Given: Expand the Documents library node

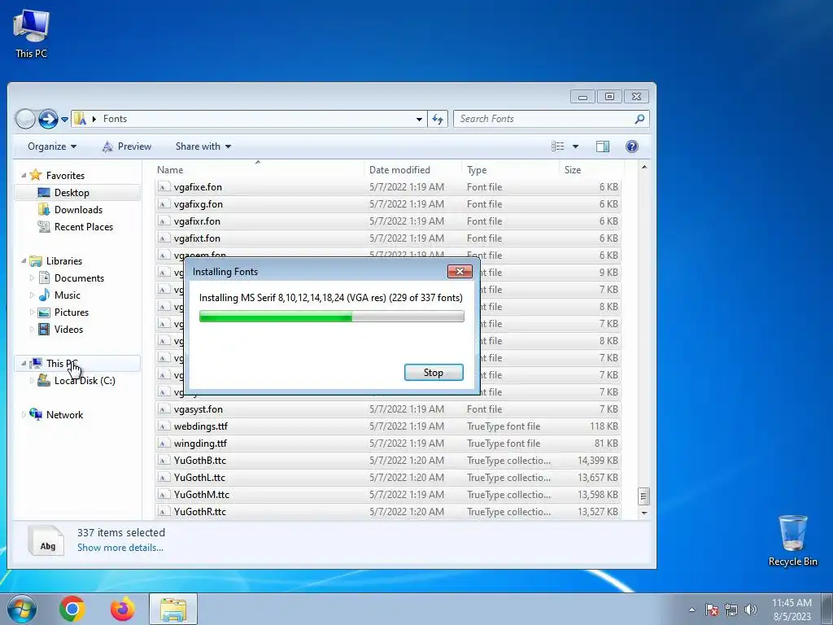Looking at the screenshot, I should click(x=32, y=278).
